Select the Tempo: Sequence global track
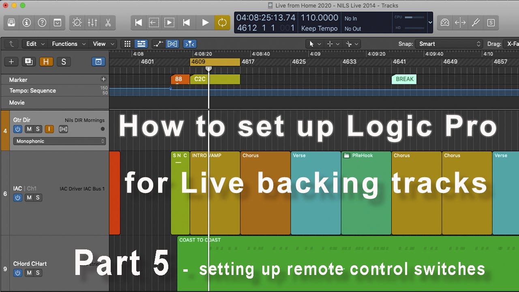 32,90
